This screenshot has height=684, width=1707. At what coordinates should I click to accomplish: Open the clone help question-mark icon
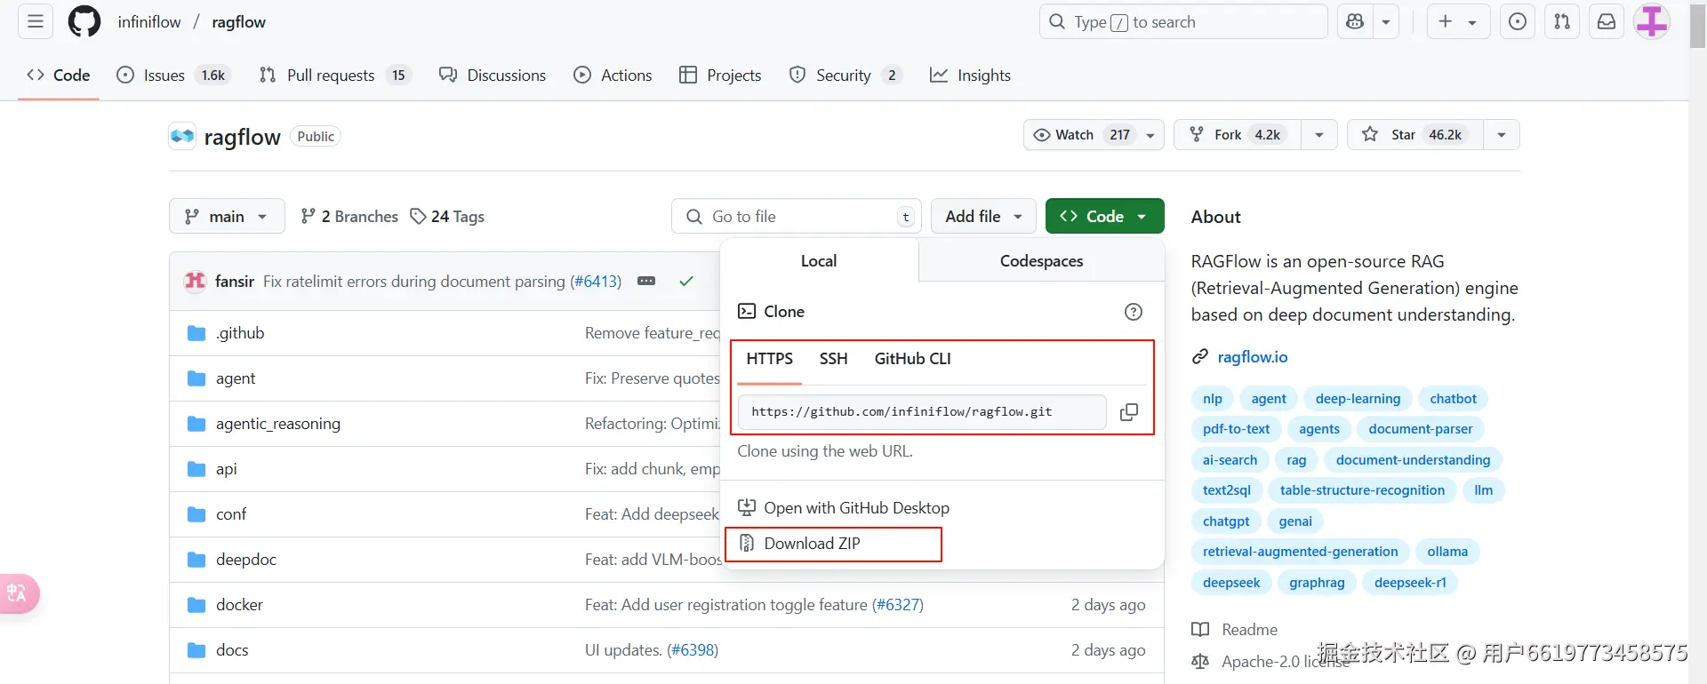coord(1134,312)
